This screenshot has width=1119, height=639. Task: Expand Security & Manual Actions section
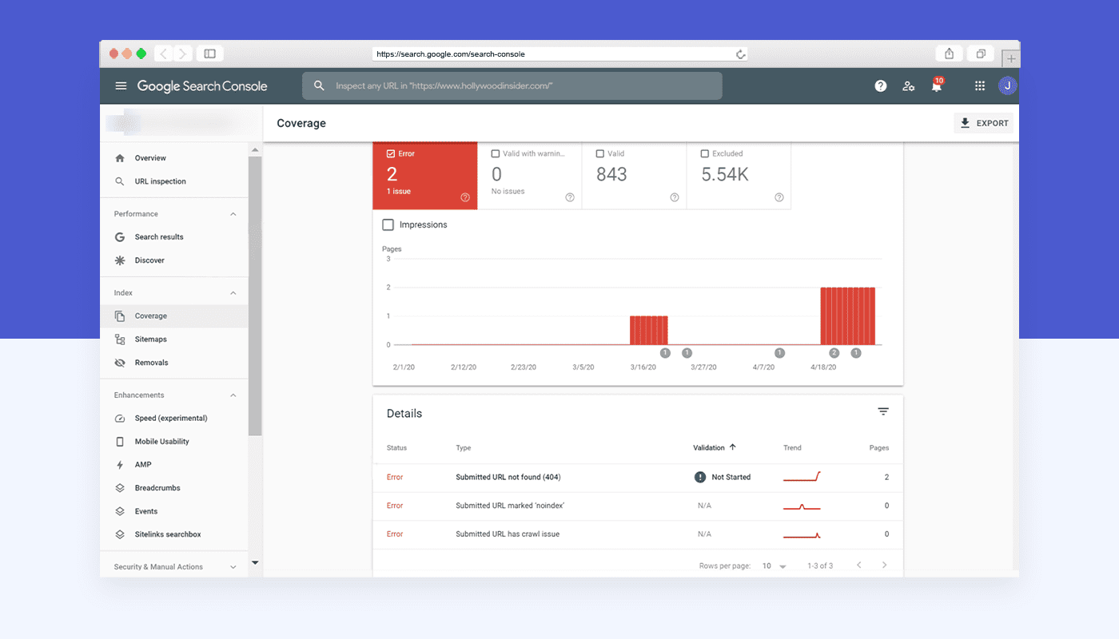233,567
